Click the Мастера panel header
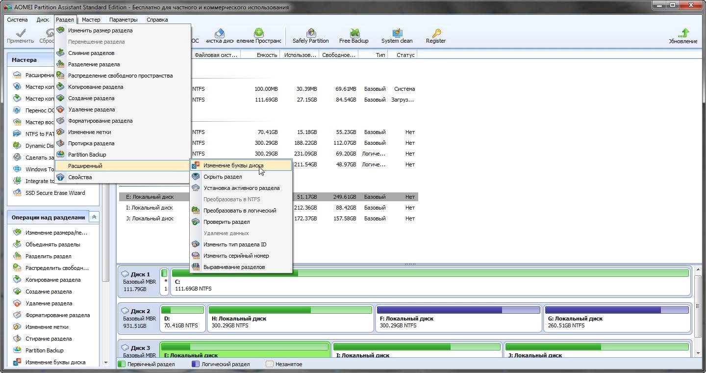Viewport: 706px width, 373px height. point(54,60)
